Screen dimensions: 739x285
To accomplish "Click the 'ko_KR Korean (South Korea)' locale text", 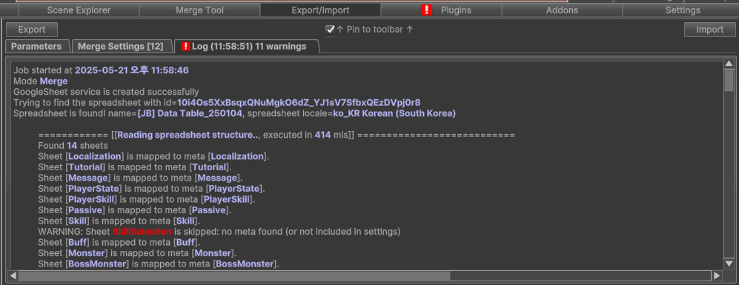I will point(394,113).
